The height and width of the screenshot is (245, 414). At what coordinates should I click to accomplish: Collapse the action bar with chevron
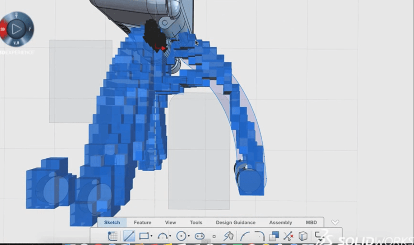coord(335,222)
